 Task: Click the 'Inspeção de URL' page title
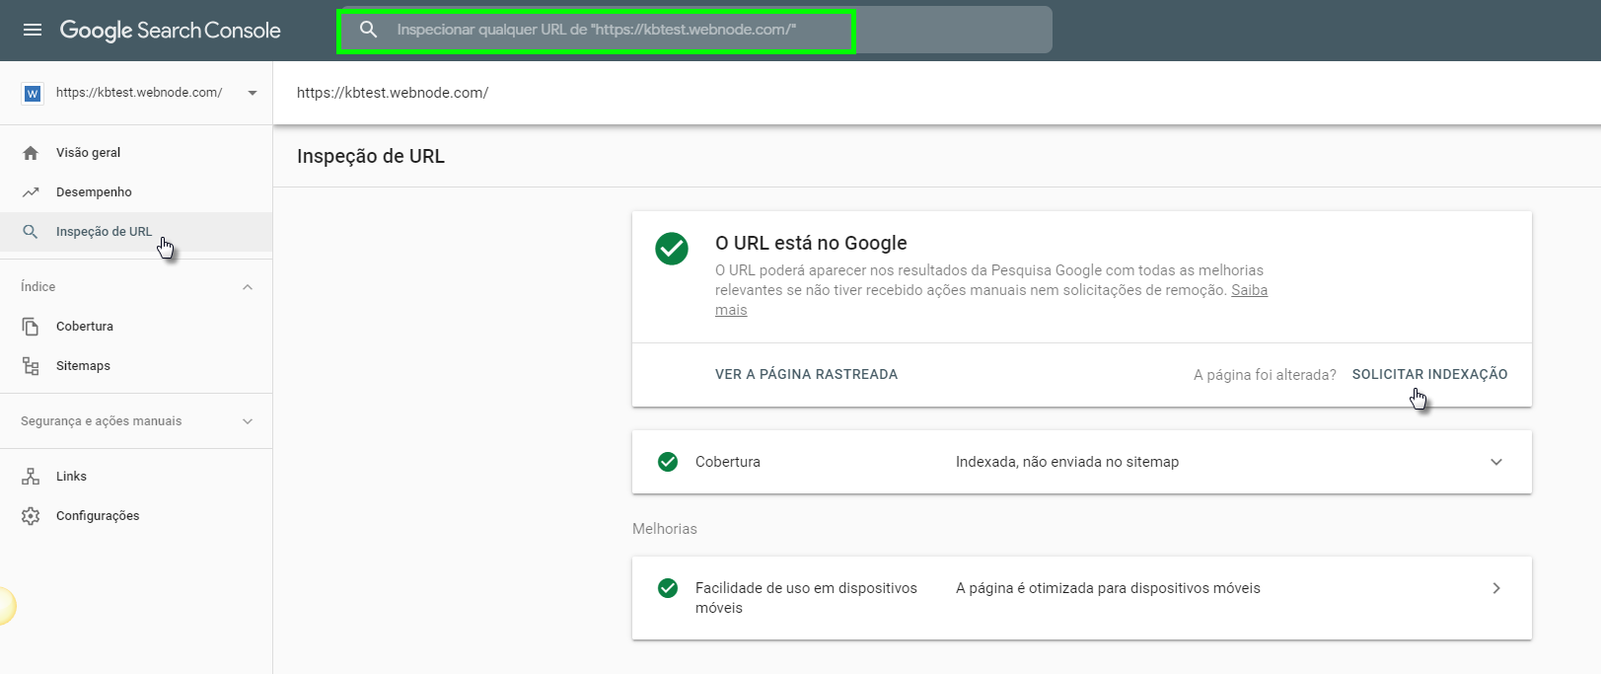coord(371,156)
